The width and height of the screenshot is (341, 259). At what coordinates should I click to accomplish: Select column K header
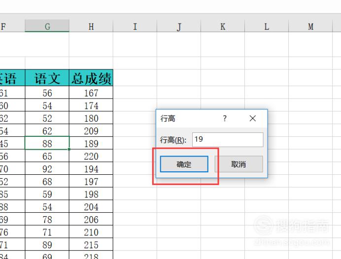coord(223,26)
